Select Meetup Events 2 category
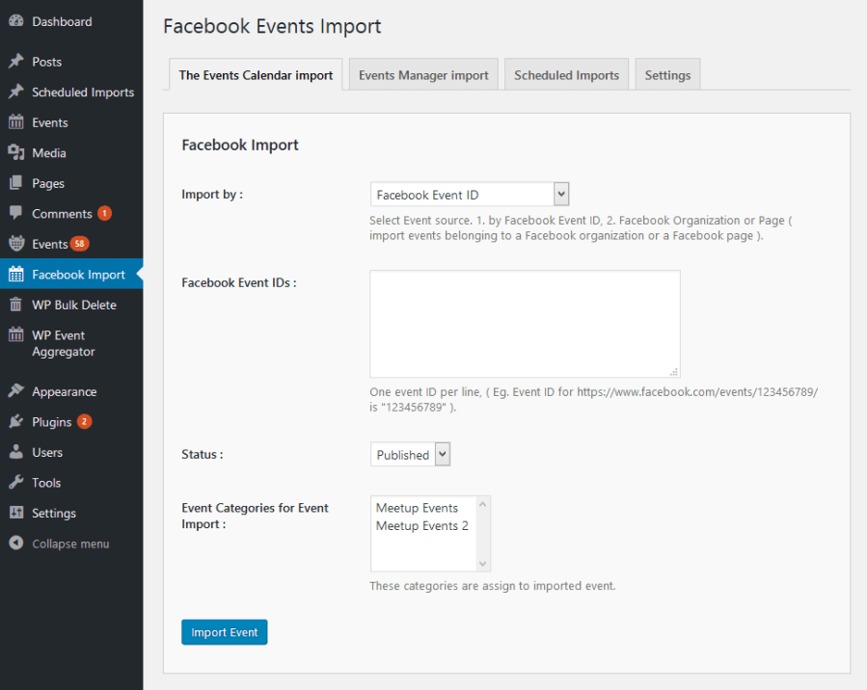 pos(421,526)
